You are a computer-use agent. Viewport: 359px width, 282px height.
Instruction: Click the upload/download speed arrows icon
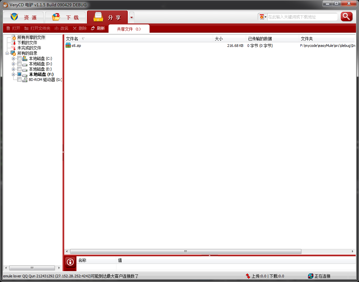248,276
